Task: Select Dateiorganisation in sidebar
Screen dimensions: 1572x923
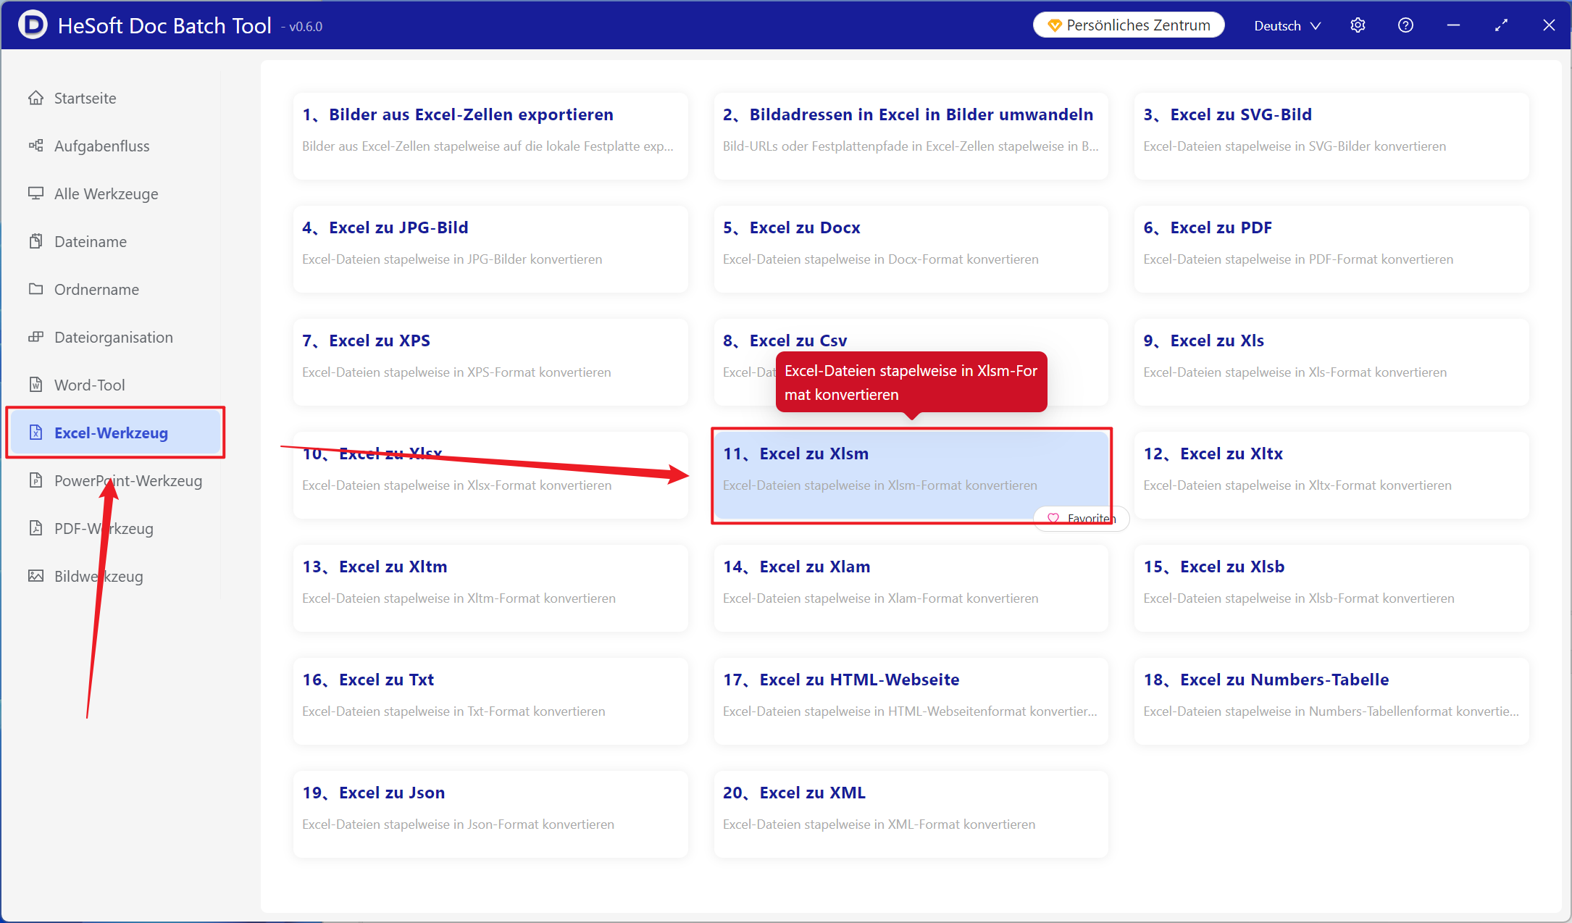Action: 116,337
